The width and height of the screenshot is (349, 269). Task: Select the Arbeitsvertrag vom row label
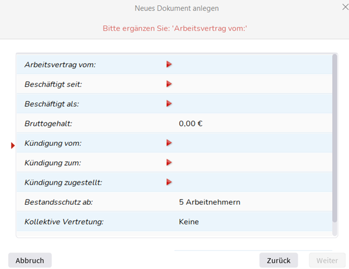60,65
